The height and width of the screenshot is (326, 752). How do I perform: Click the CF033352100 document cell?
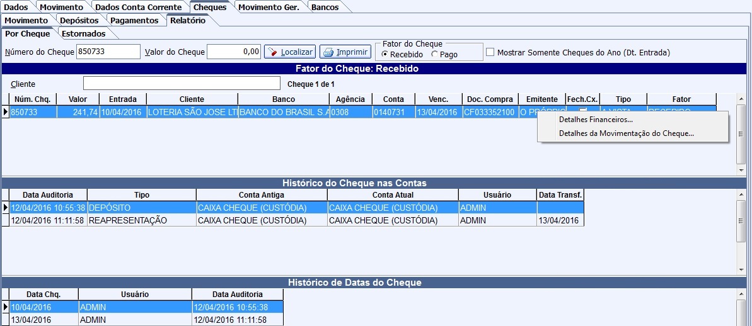tap(490, 111)
